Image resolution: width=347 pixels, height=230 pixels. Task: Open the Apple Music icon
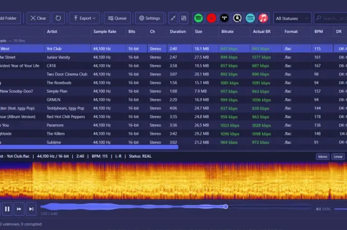point(263,18)
